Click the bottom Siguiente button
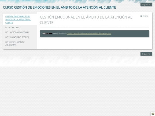This screenshot has width=155, height=116. point(146,54)
